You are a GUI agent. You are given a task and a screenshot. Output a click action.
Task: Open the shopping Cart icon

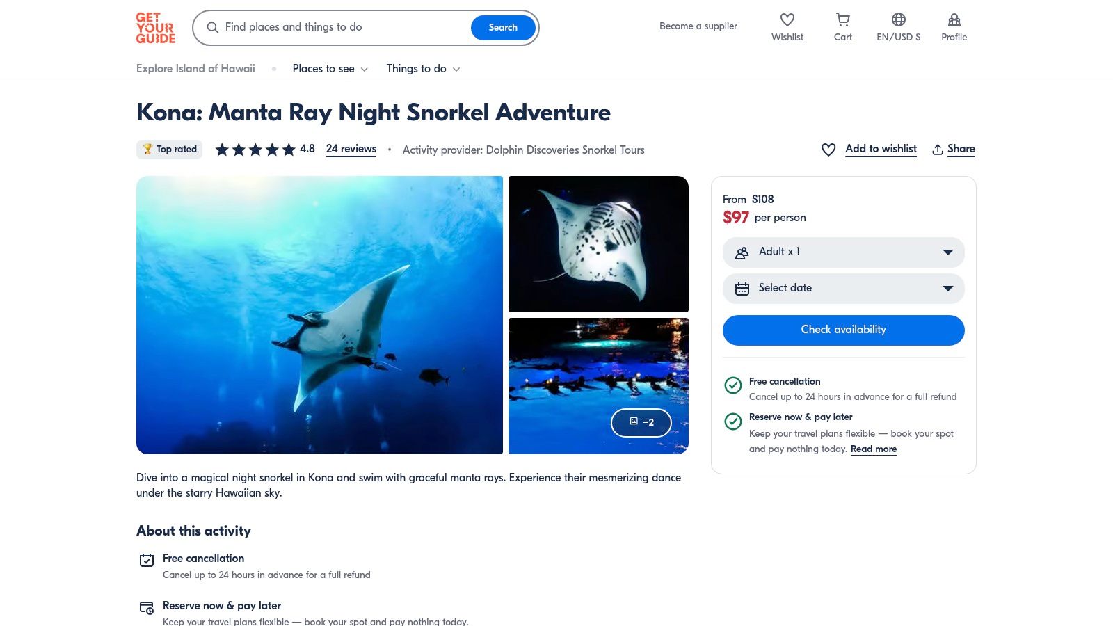[x=842, y=20]
